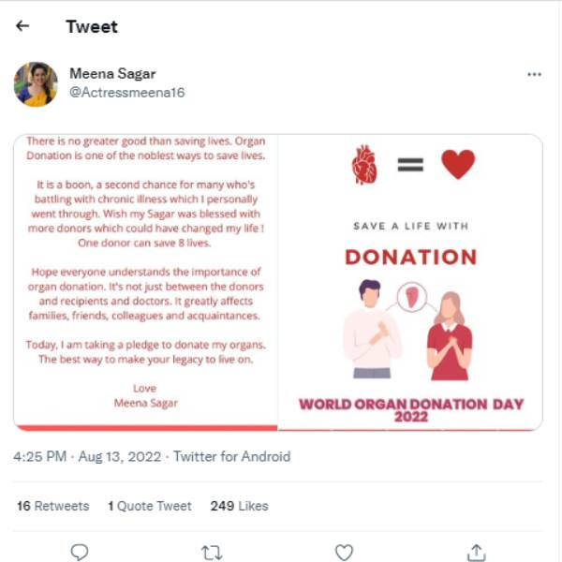Click the red heart symbol in image
The image size is (562, 562).
458,165
